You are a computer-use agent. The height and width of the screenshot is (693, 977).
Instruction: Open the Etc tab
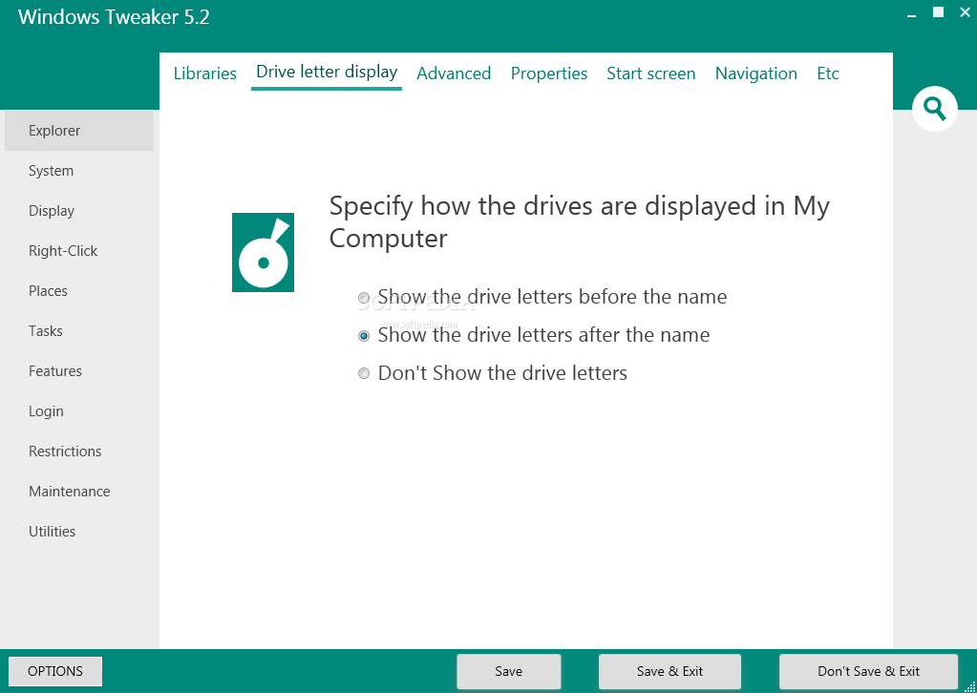tap(828, 73)
